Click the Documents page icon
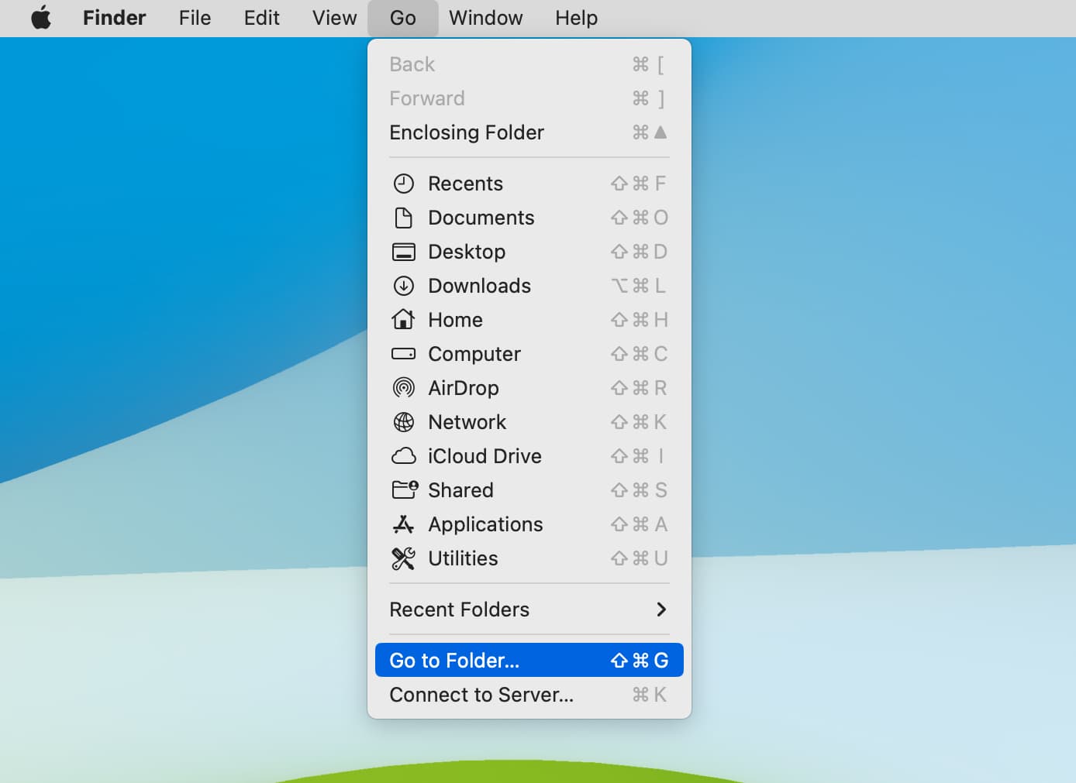1076x783 pixels. click(x=403, y=218)
